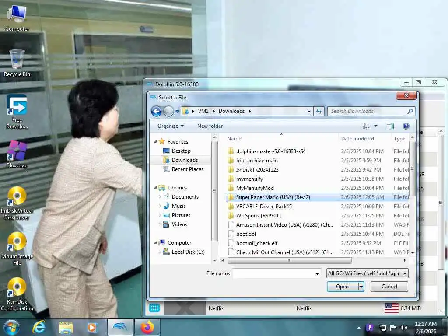
Task: Click the Back navigation arrow in dialog
Action: click(x=156, y=111)
